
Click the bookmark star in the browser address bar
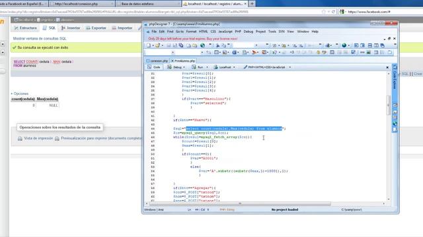324,12
